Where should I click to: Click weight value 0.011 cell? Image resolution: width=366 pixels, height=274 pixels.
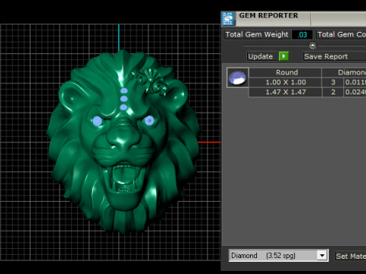pyautogui.click(x=355, y=82)
